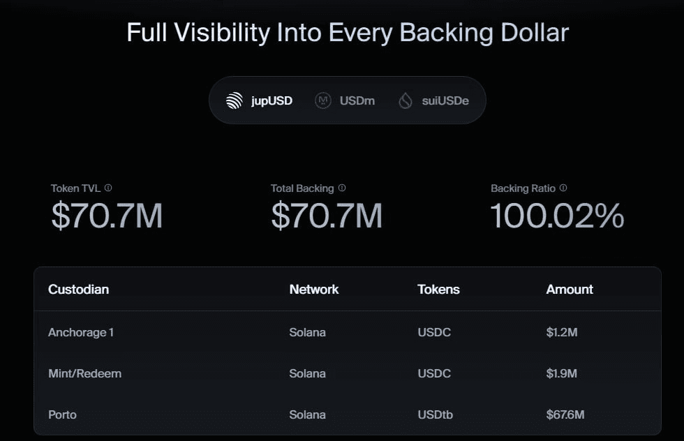Select the Mint/Redeem custodian row
The height and width of the screenshot is (441, 684).
84,373
